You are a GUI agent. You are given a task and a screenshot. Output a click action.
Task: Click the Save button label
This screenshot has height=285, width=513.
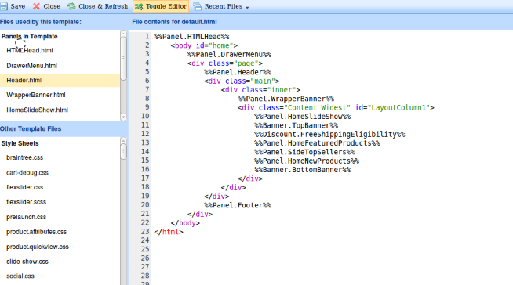coord(18,6)
